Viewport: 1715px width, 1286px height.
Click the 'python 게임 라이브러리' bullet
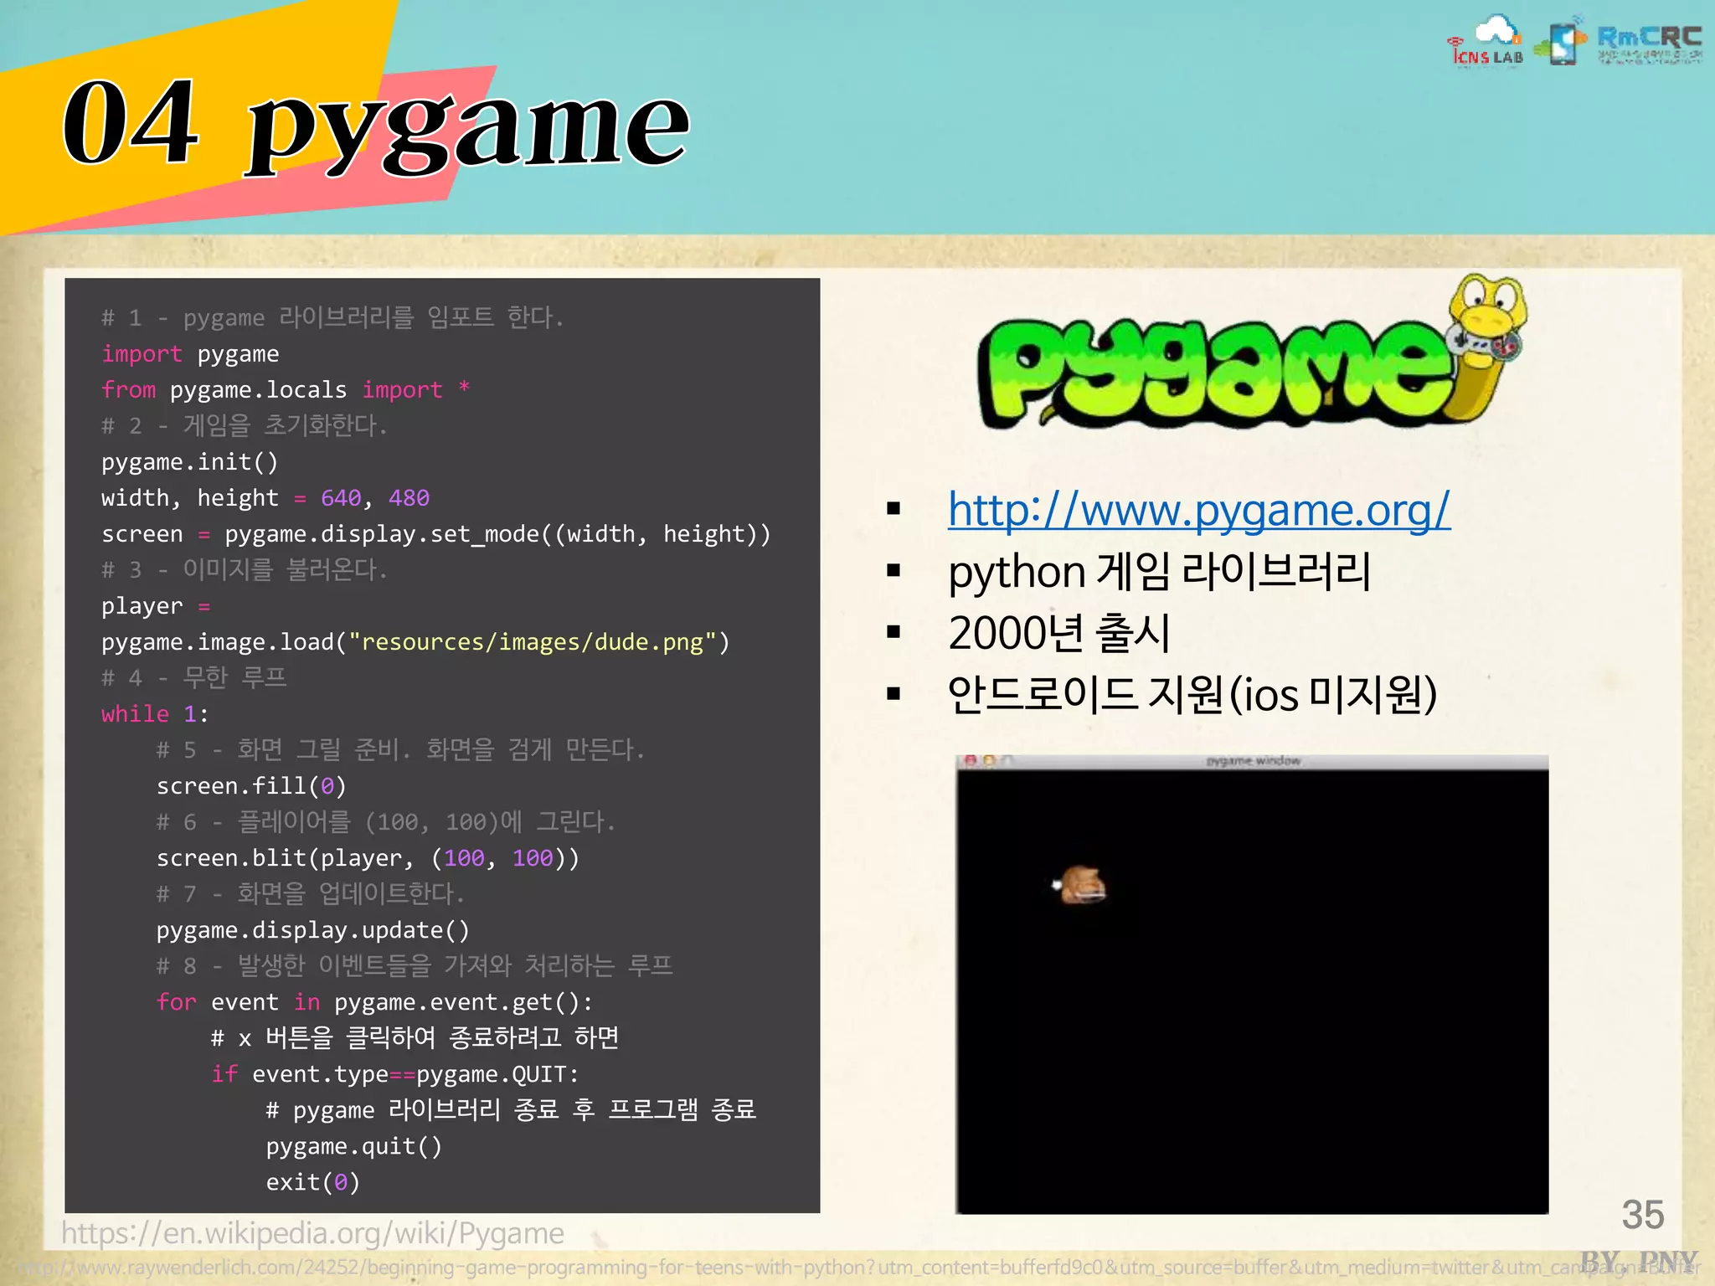(x=1159, y=572)
